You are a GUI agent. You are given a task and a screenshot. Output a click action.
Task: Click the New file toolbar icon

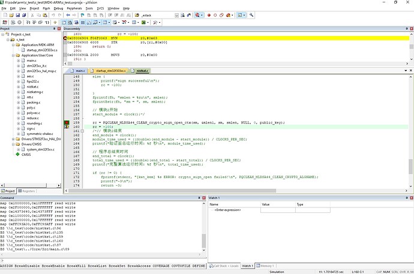click(x=5, y=16)
